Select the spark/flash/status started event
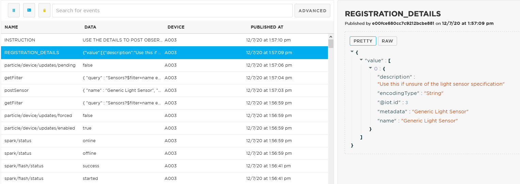Image resolution: width=520 pixels, height=184 pixels. (164, 178)
